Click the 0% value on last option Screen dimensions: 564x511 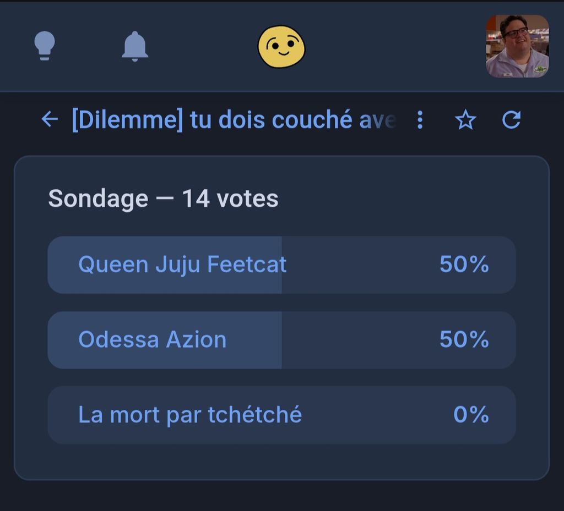tap(471, 414)
